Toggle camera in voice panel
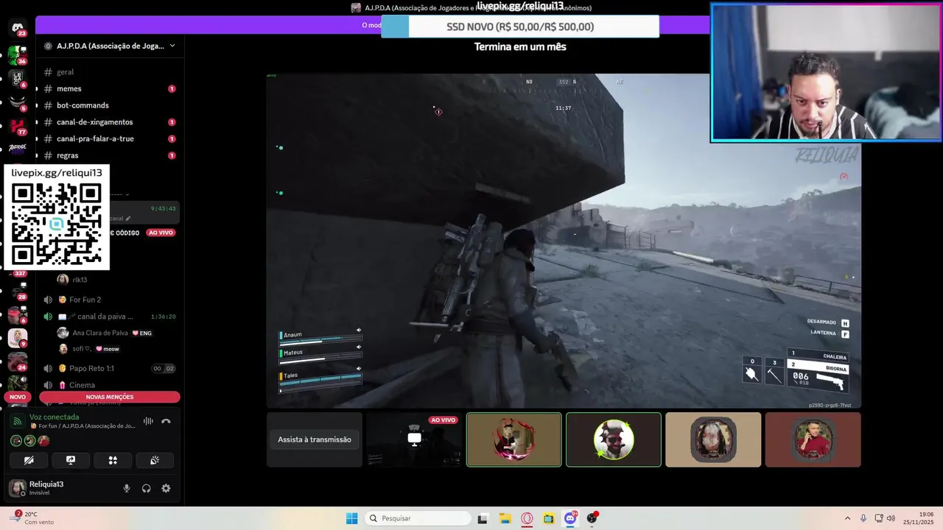This screenshot has height=530, width=943. pos(29,460)
